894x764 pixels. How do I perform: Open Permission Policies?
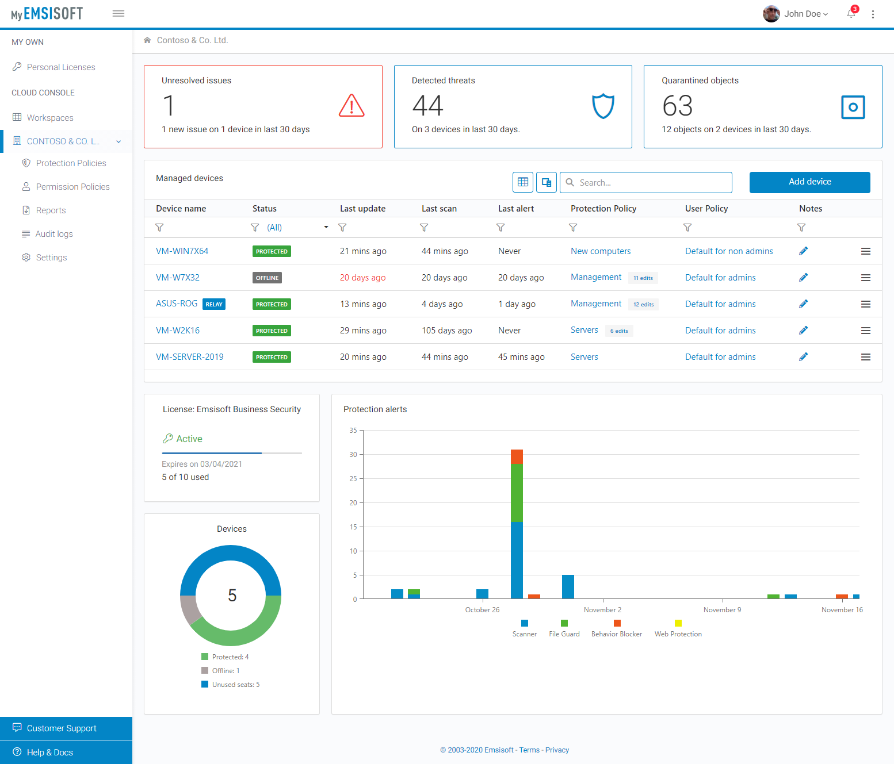72,187
